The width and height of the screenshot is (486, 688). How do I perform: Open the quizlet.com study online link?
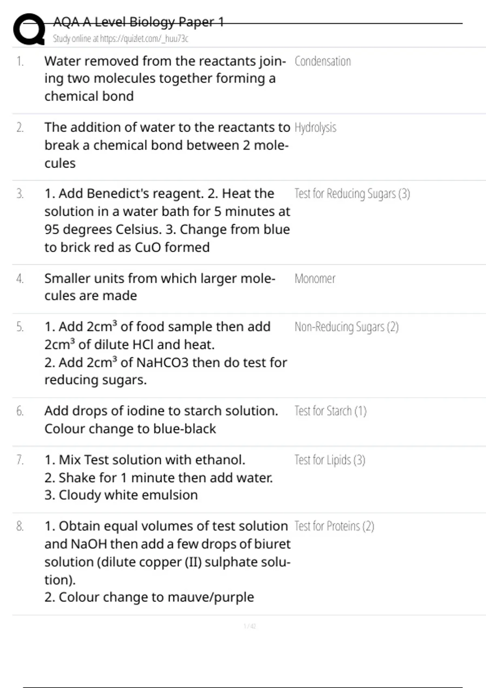(120, 39)
